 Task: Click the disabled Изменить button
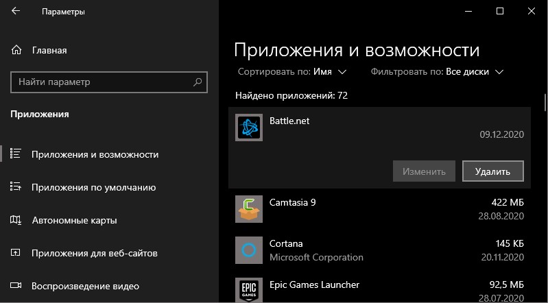[x=424, y=171]
